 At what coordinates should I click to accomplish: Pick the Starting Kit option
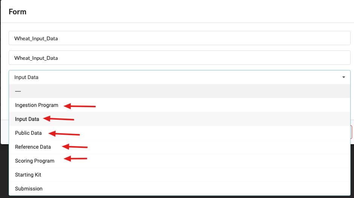(x=28, y=175)
